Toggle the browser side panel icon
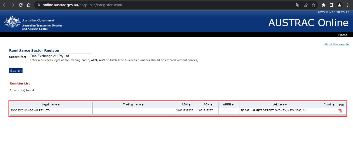The width and height of the screenshot is (353, 154). [331, 5]
